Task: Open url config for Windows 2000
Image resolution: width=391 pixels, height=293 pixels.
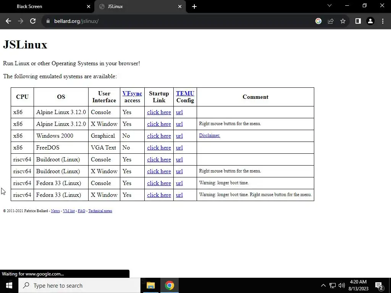Action: (x=179, y=136)
